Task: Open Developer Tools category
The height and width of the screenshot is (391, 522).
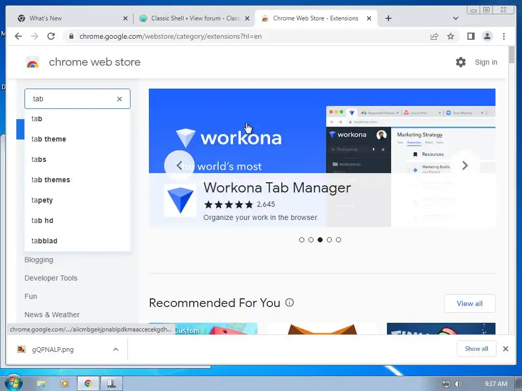Action: (x=50, y=278)
